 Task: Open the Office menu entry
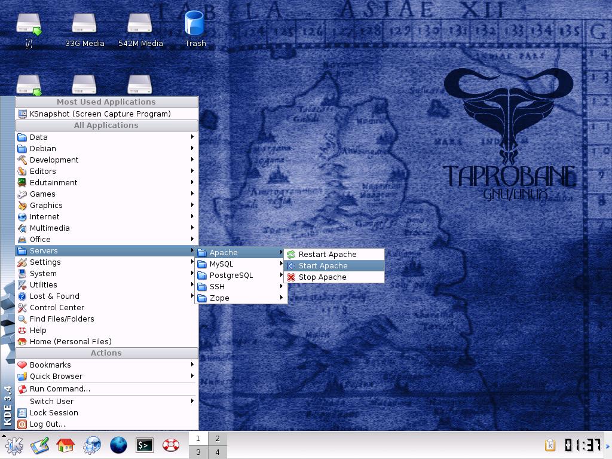106,239
